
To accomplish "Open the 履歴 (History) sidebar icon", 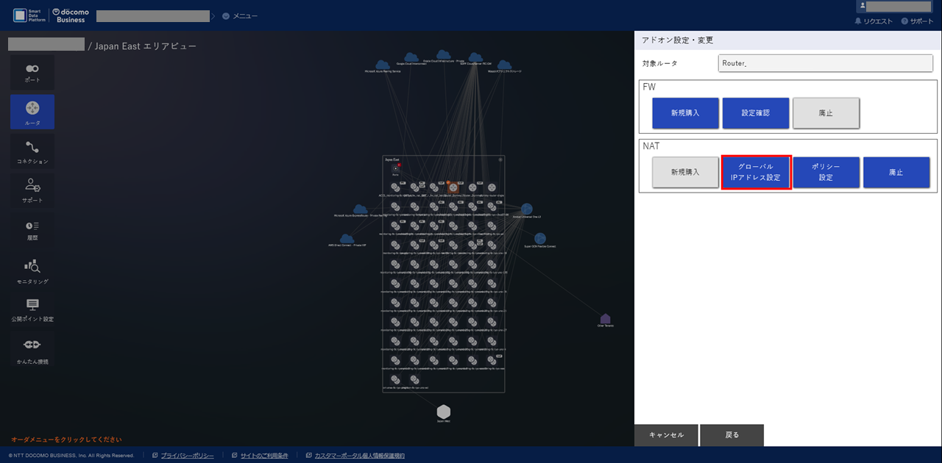I will 32,229.
